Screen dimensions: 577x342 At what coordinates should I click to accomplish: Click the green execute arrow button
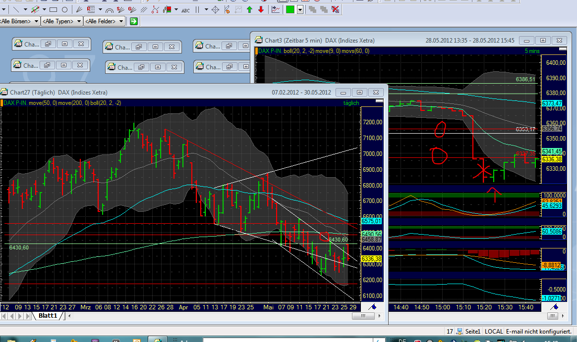pyautogui.click(x=133, y=21)
